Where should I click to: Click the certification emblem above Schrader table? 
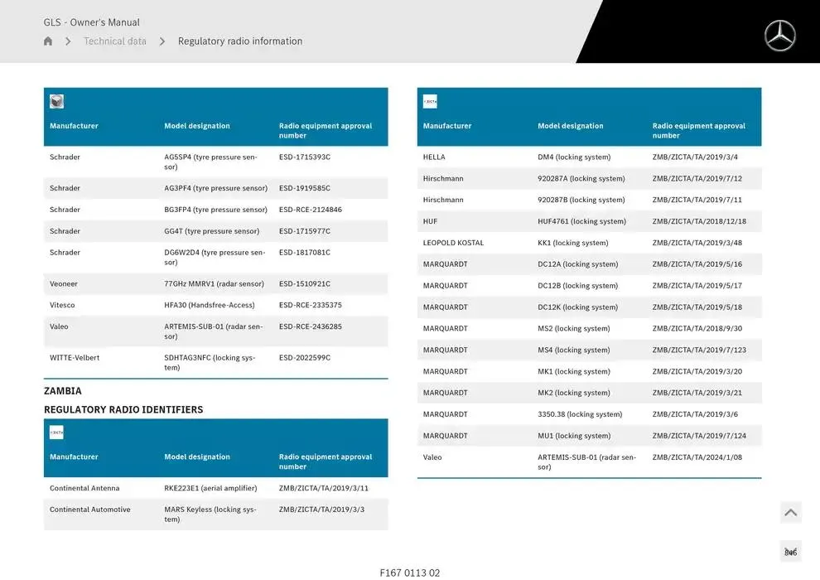pyautogui.click(x=56, y=102)
